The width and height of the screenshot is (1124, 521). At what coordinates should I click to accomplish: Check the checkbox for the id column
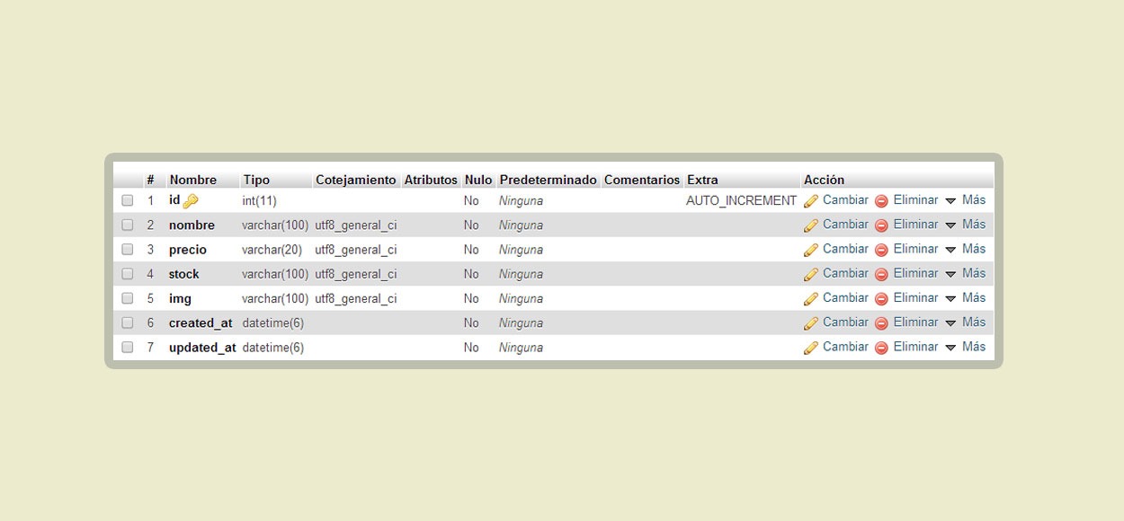tap(128, 200)
